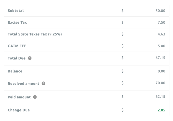Click the info icon beside Paid amount

pyautogui.click(x=35, y=97)
